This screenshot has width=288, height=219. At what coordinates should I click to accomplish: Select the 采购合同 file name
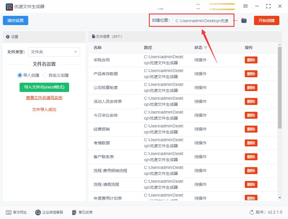tap(102, 60)
